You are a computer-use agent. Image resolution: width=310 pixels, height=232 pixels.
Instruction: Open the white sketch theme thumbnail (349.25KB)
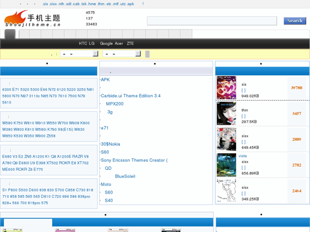[x=226, y=191]
